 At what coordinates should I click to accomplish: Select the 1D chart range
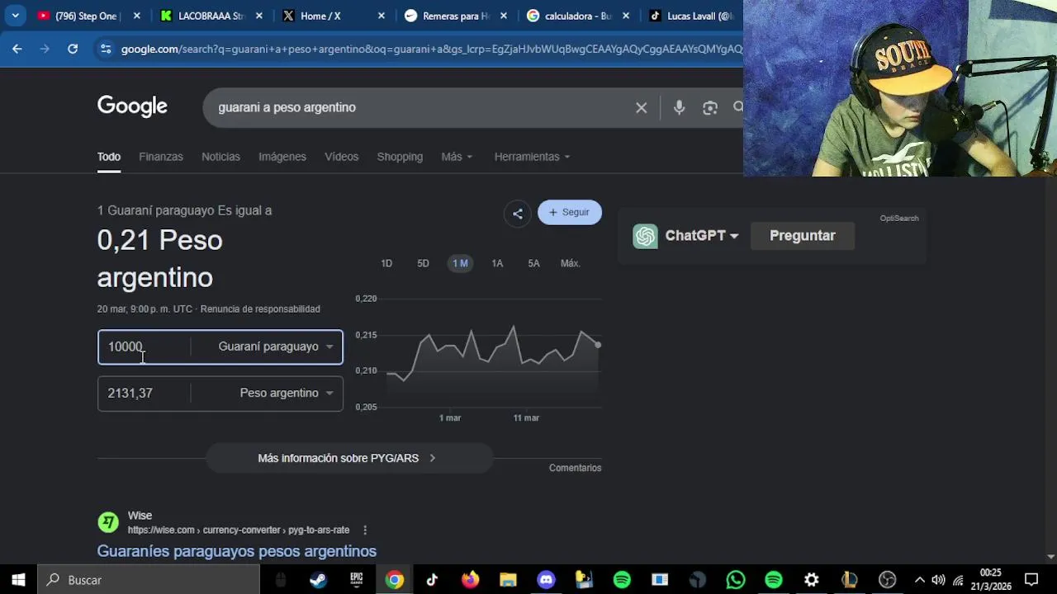pos(386,263)
